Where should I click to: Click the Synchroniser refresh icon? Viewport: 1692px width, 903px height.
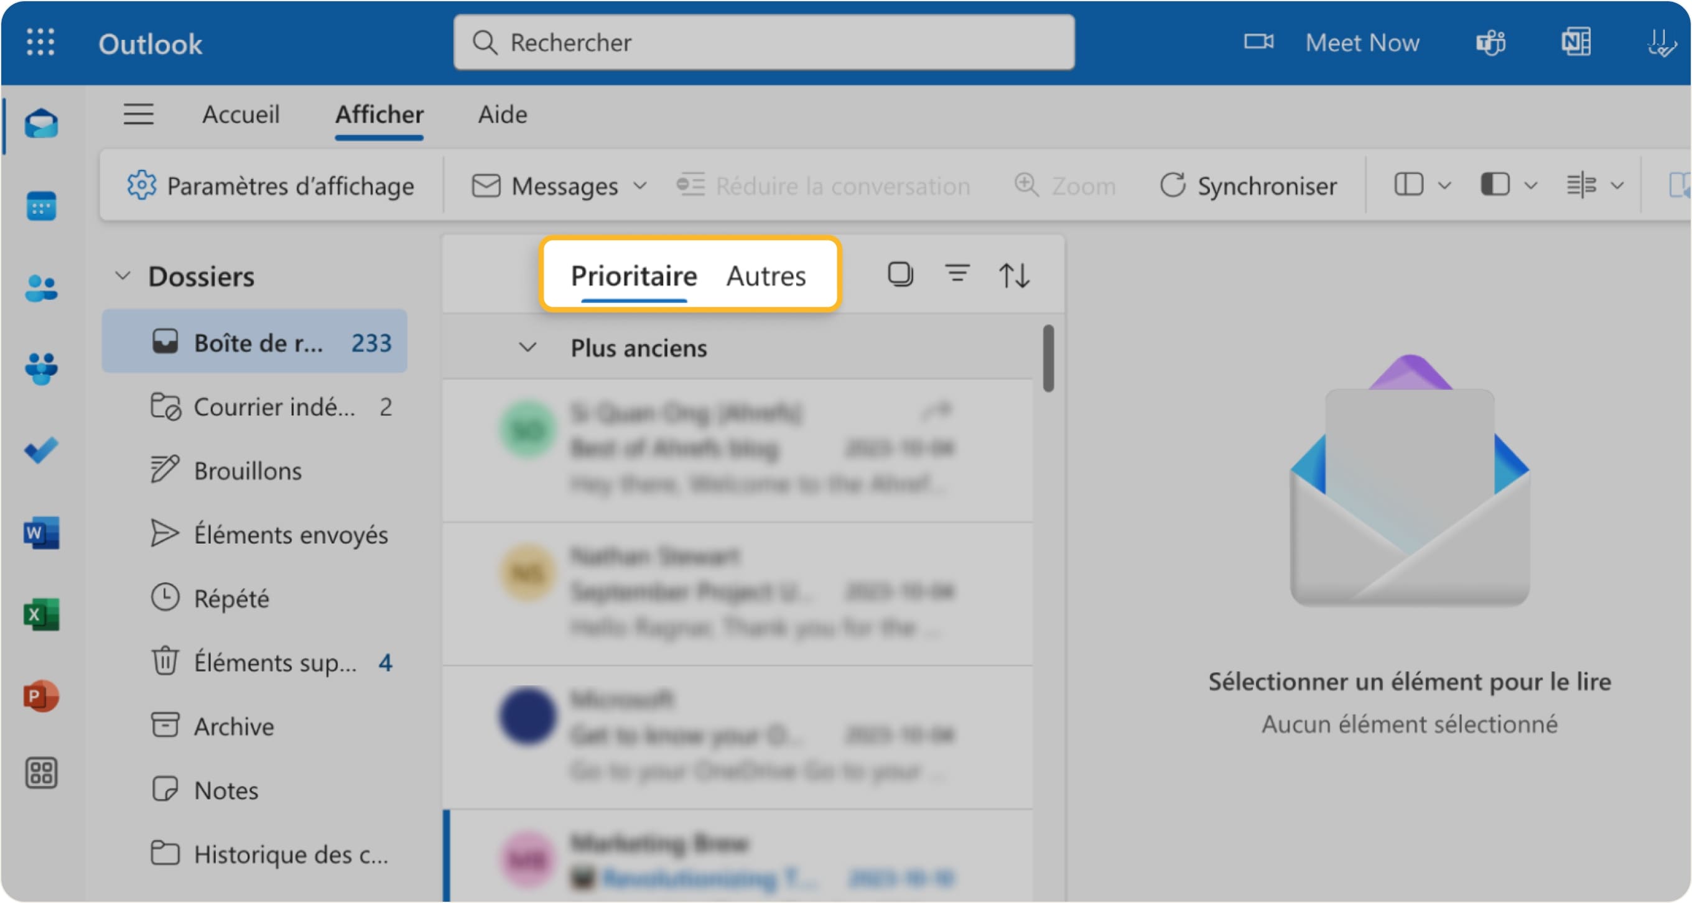pyautogui.click(x=1173, y=185)
